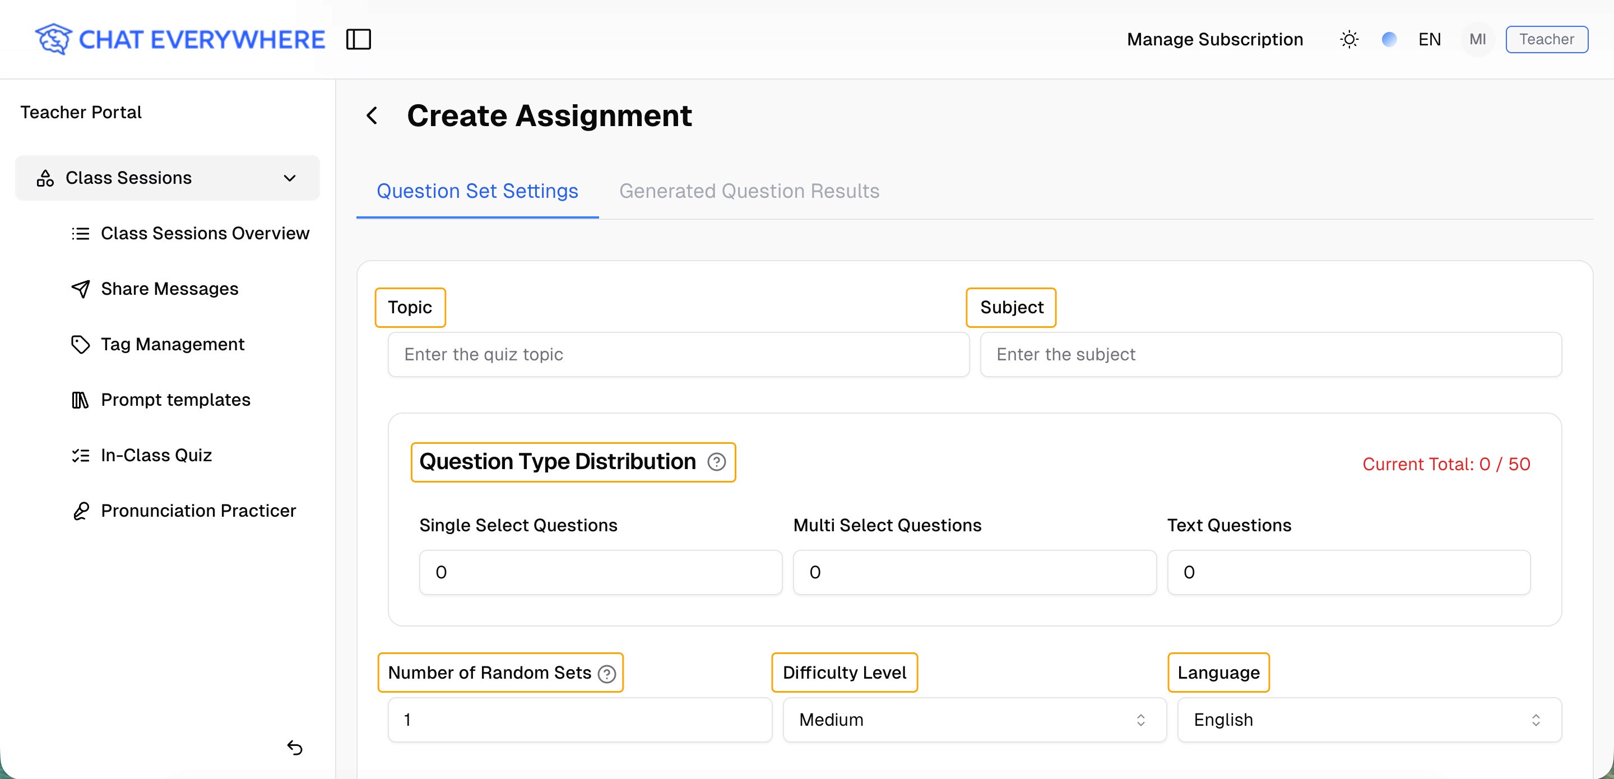Viewport: 1614px width, 779px height.
Task: Switch to the Generated Question Results tab
Action: tap(749, 191)
